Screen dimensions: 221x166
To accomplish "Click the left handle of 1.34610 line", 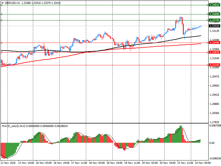I will coord(1,5).
